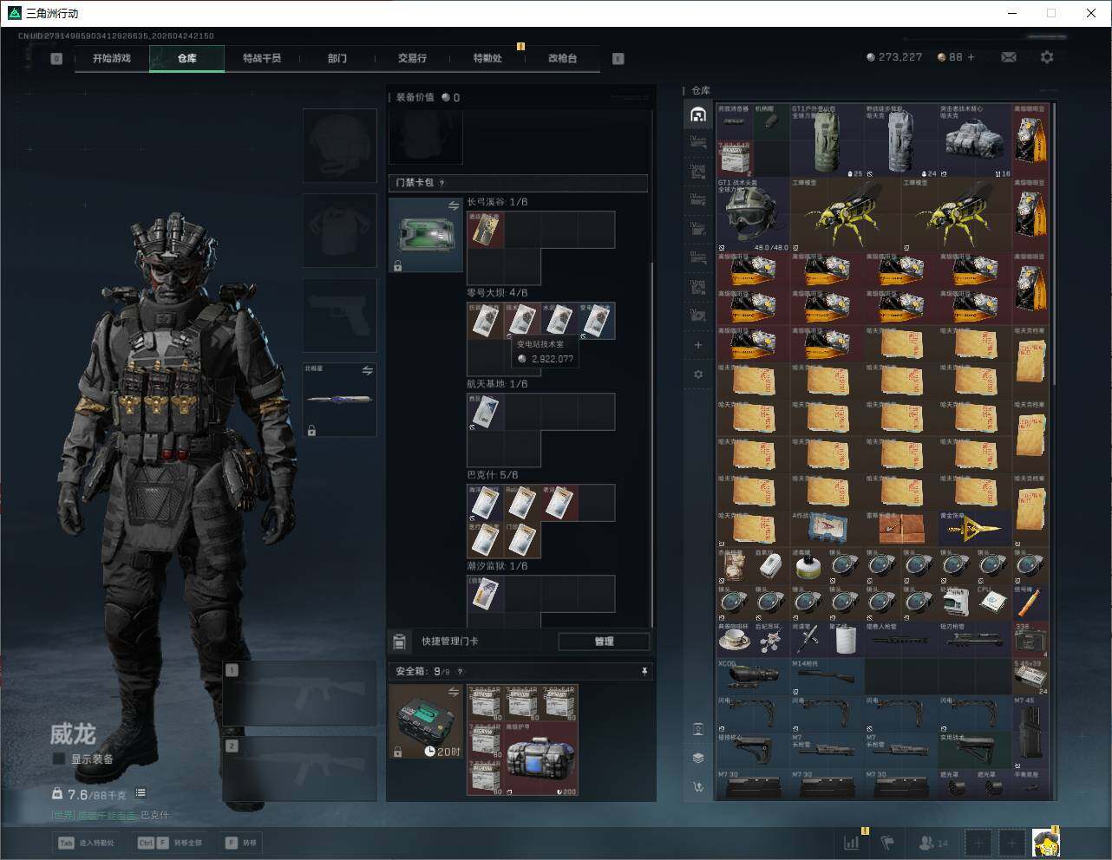
Task: Open the stats bar-chart icon at bottom
Action: tap(852, 842)
